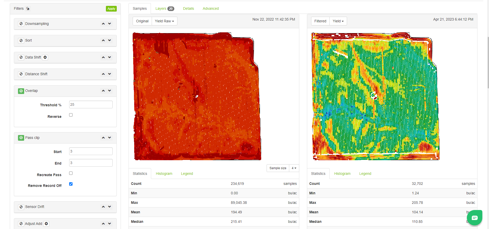Image resolution: width=489 pixels, height=229 pixels.
Task: Click the Sample size label button
Action: tap(278, 168)
